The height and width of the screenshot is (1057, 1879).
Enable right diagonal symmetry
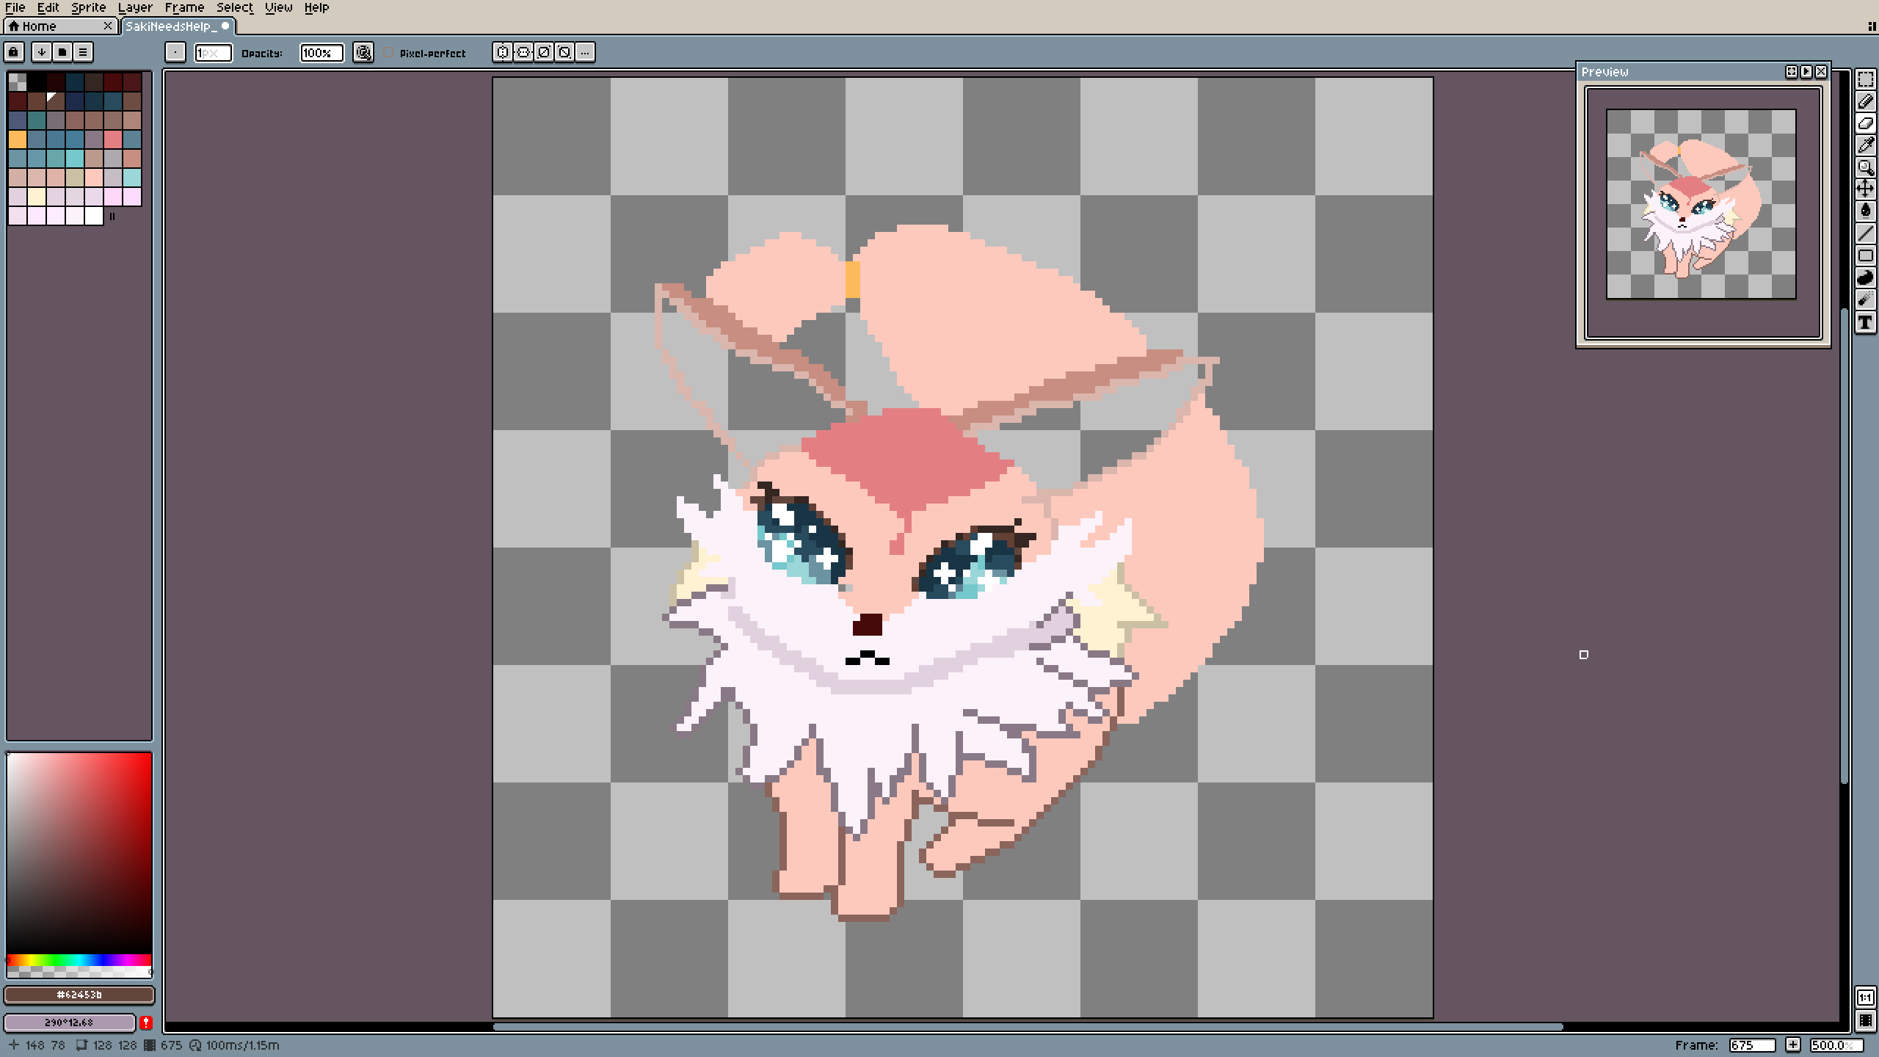pyautogui.click(x=544, y=52)
